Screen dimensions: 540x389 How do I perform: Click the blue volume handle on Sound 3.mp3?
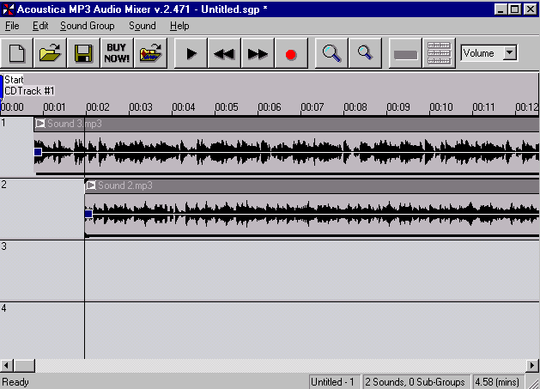coord(38,152)
